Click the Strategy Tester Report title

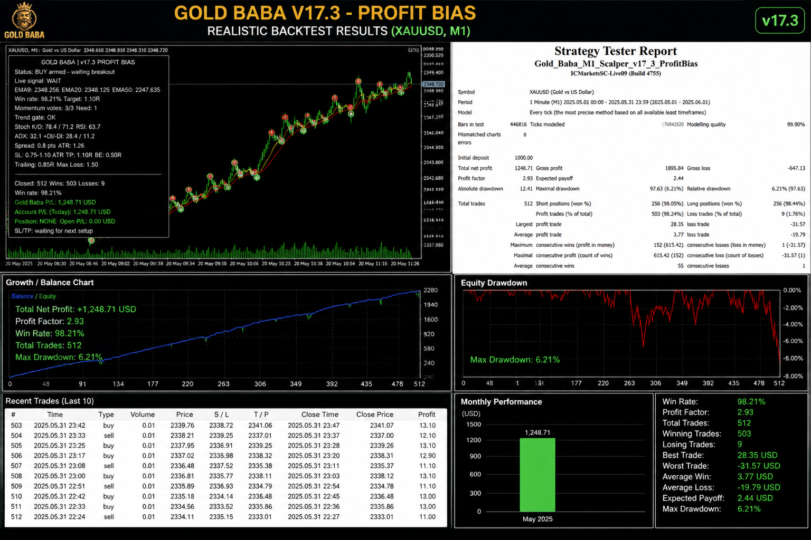(x=616, y=51)
